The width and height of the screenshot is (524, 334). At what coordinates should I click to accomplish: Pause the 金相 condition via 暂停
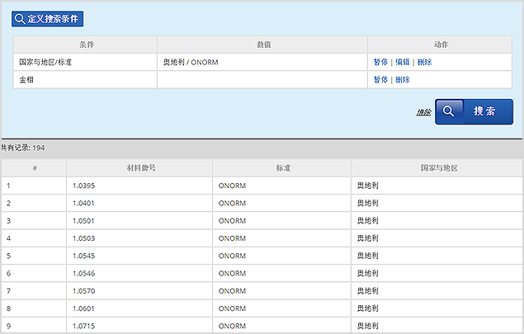click(x=380, y=80)
